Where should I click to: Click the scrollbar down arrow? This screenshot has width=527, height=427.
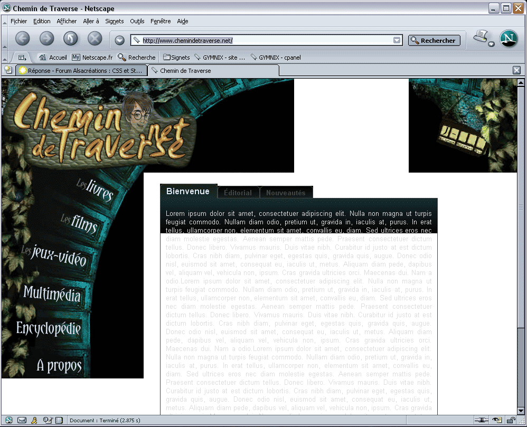[x=521, y=411]
